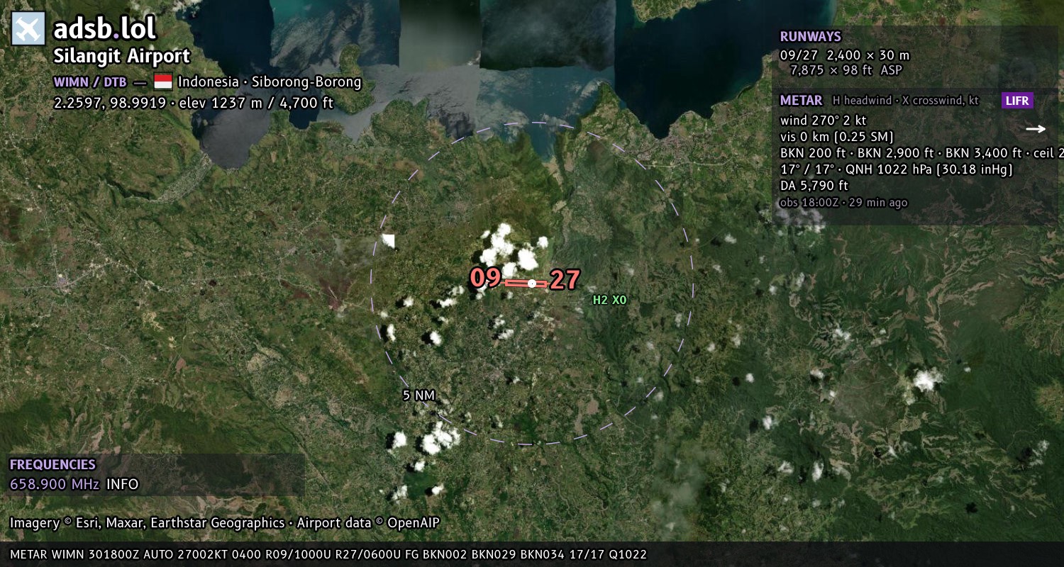Click the Indonesia flag icon
This screenshot has width=1064, height=567.
click(x=163, y=82)
